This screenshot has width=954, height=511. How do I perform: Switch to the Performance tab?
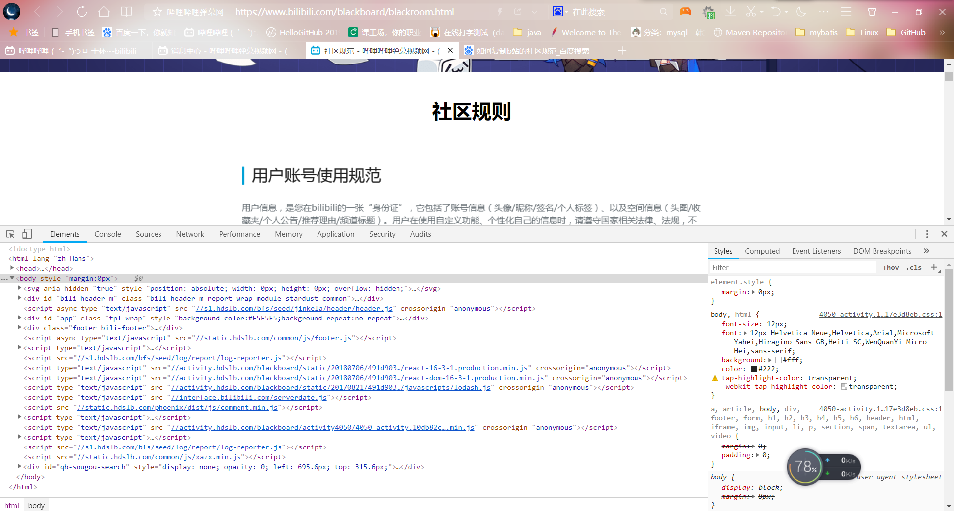point(239,234)
